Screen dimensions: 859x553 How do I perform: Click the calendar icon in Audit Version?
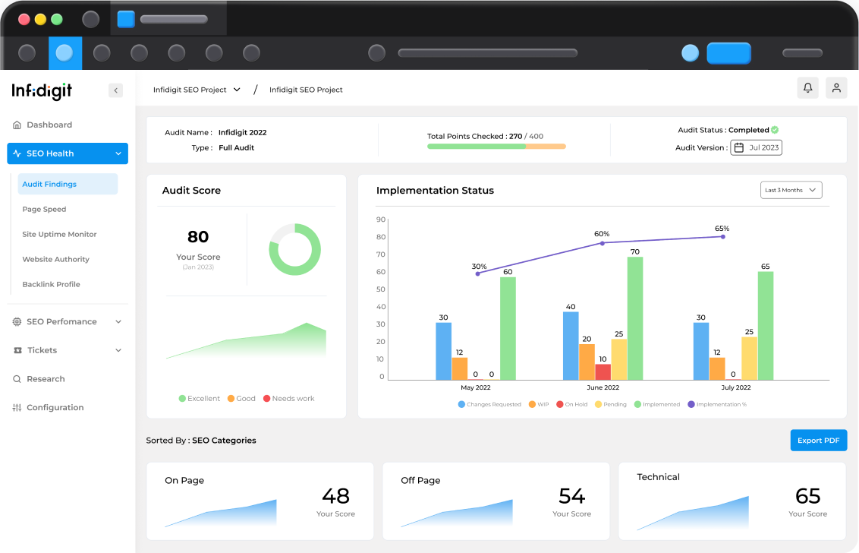tap(739, 147)
